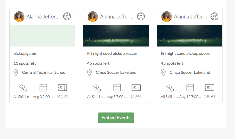Click the empty green banner on pickup game card

[x=42, y=36]
